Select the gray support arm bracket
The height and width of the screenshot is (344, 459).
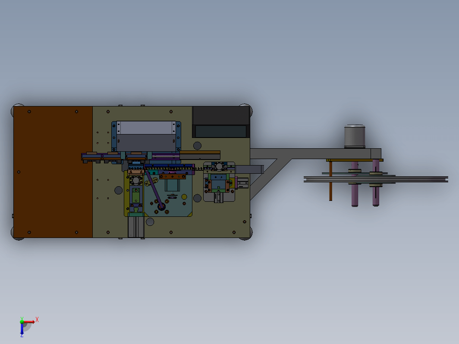pos(315,154)
